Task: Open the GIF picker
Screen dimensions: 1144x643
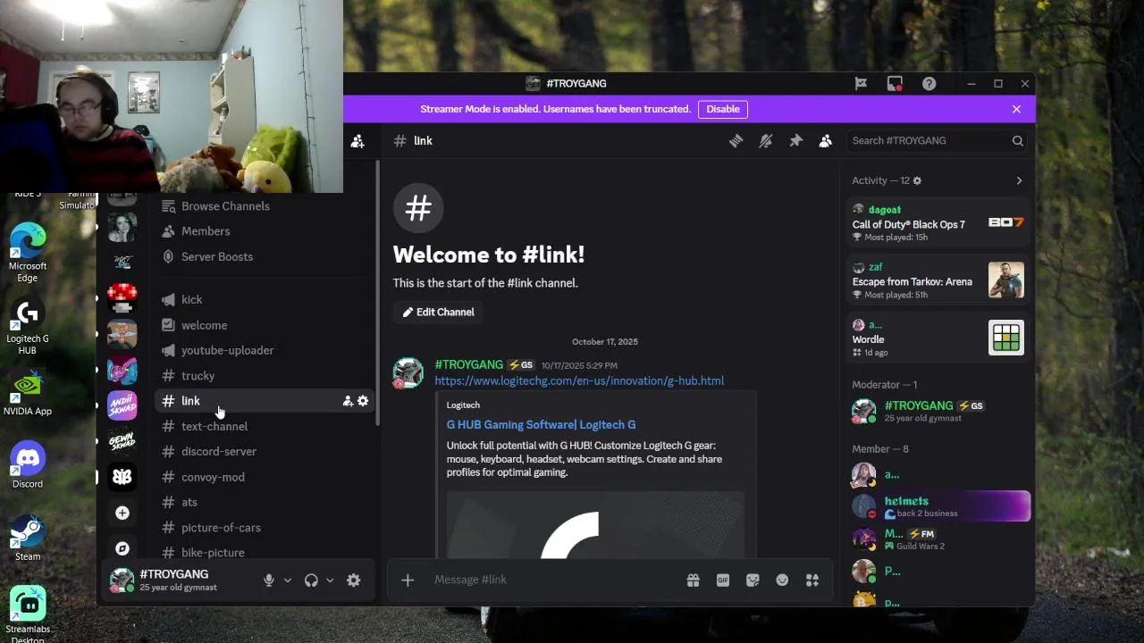Action: point(723,580)
